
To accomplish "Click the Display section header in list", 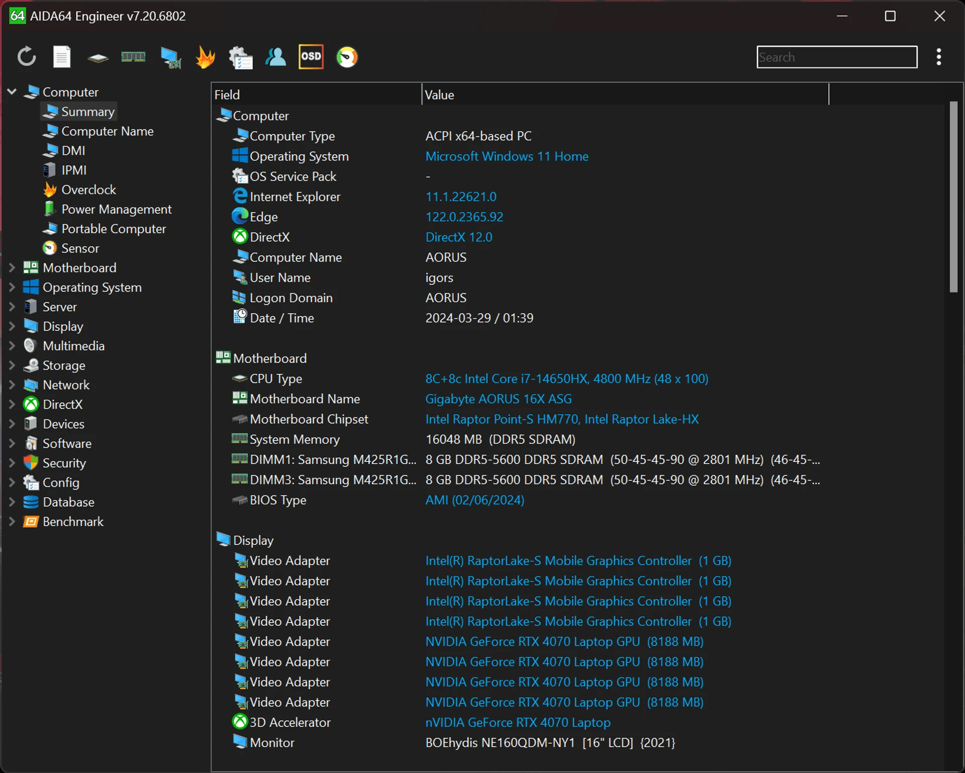I will (245, 540).
